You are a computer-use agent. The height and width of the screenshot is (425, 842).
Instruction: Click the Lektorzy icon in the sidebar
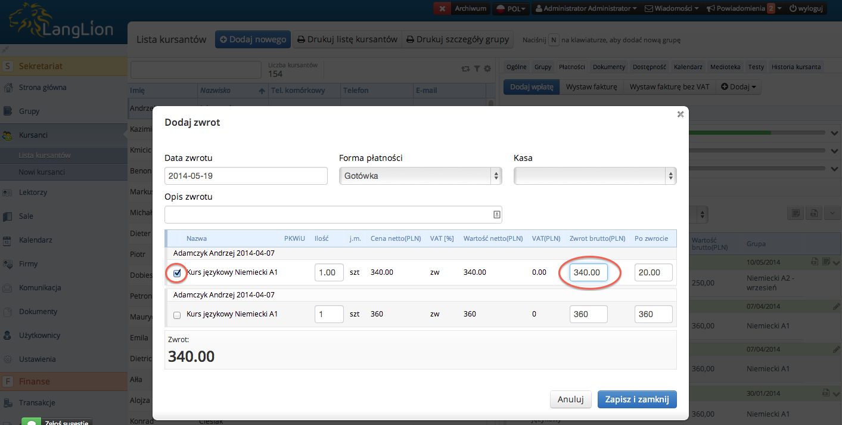coord(8,193)
